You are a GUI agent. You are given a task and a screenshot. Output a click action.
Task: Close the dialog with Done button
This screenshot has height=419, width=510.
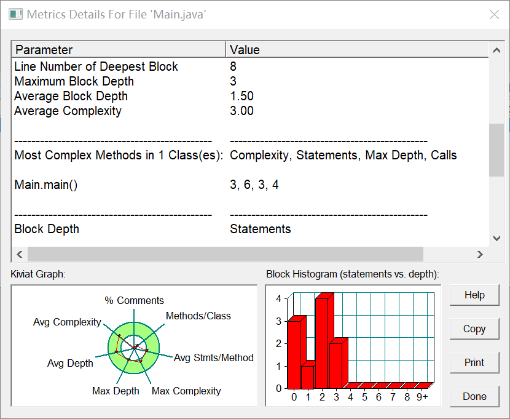(x=474, y=396)
